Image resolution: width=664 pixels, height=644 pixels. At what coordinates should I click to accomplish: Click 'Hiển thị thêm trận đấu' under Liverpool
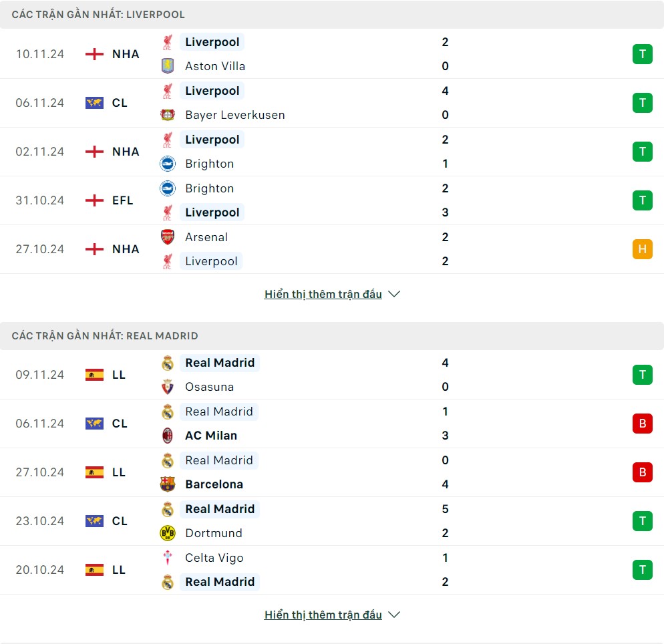323,294
